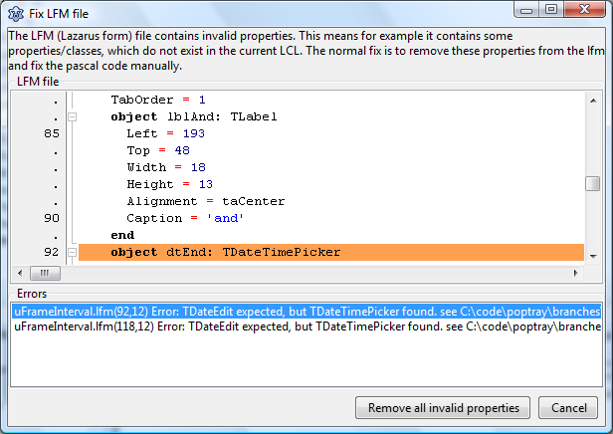Screen dimensions: 613x434
Task: Collapse the dtEnd: TDateTimePicker object block
Action: pyautogui.click(x=72, y=253)
